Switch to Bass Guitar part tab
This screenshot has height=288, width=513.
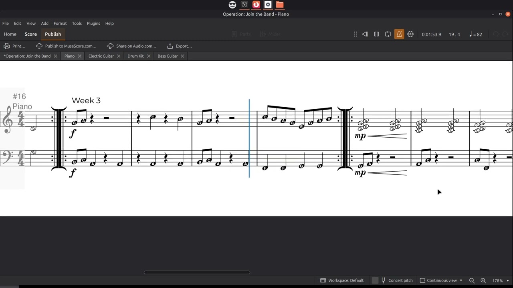[168, 56]
